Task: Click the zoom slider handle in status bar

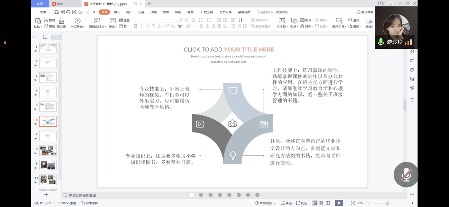Action: click(387, 203)
